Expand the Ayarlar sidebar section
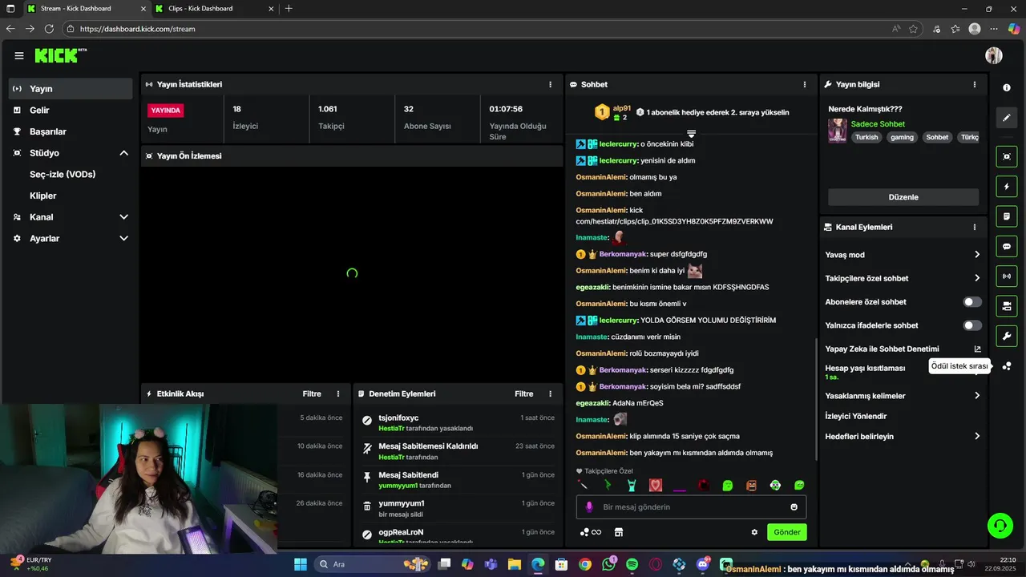The height and width of the screenshot is (577, 1026). 124,239
